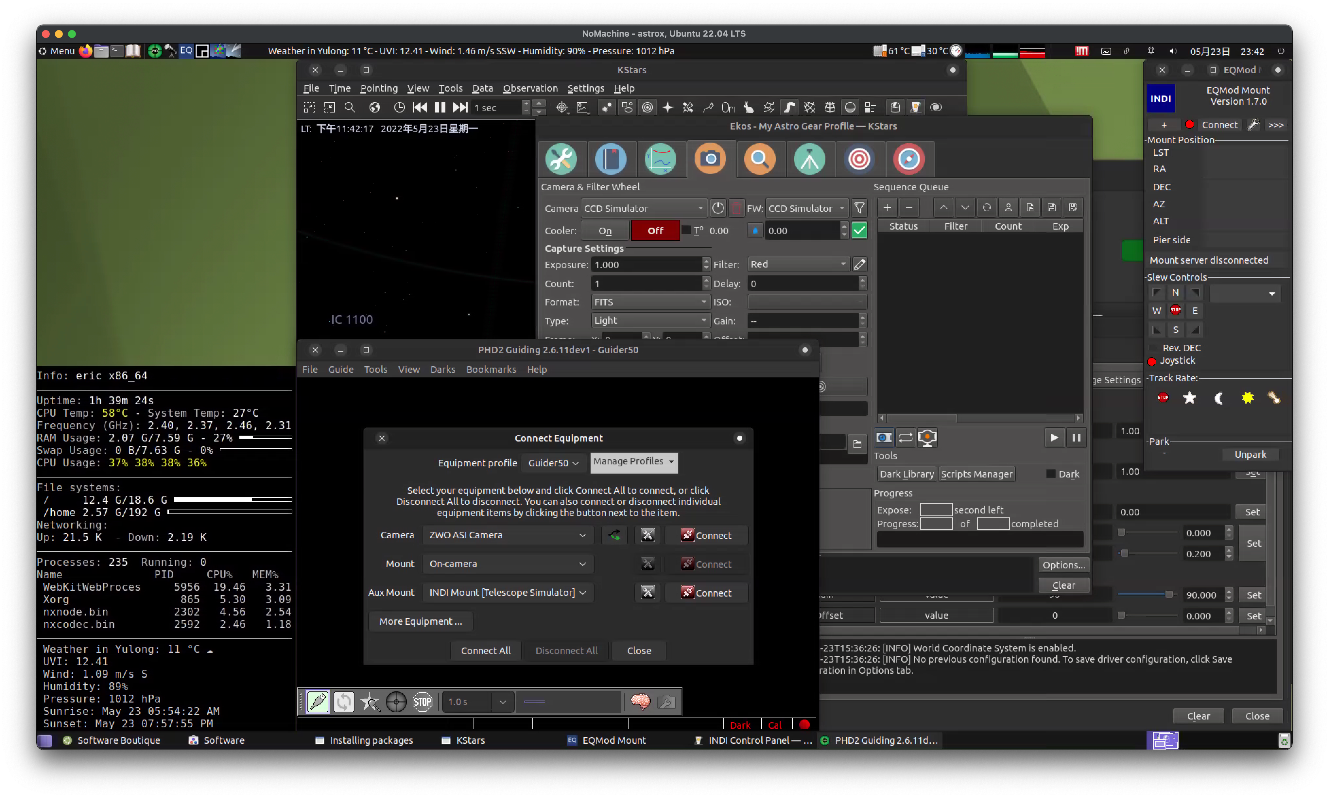Click Camera setup icon in Connect Equipment
Screen dimensions: 1329x798
click(648, 535)
